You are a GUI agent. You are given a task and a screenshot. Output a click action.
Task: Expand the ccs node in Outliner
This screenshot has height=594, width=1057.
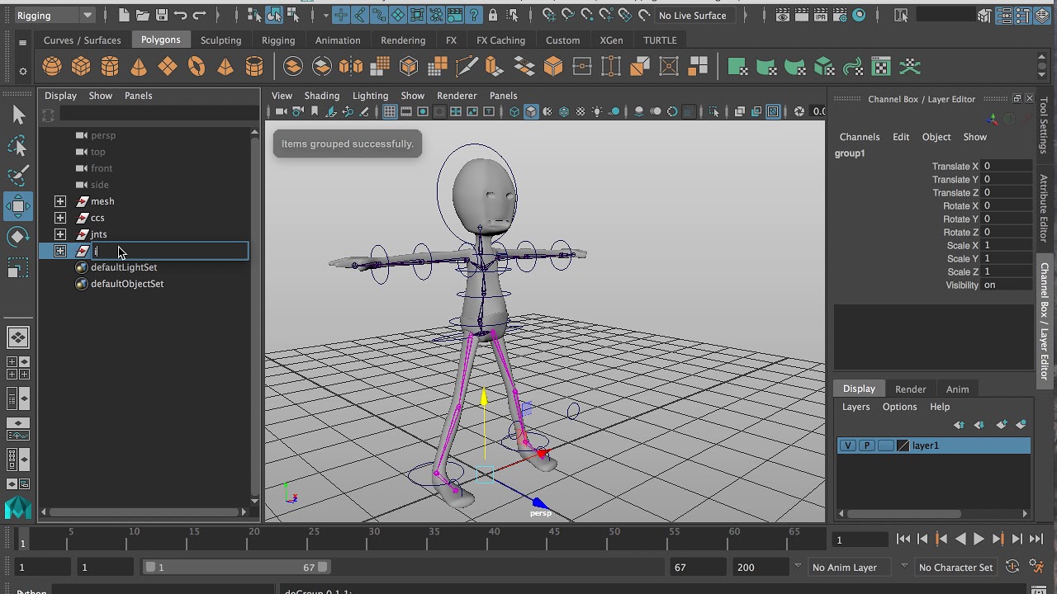pos(60,218)
